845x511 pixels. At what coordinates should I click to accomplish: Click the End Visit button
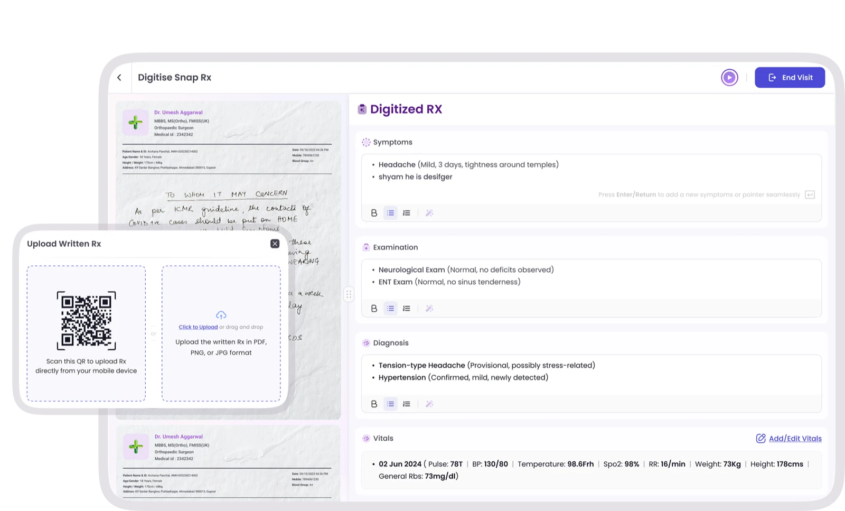pyautogui.click(x=790, y=78)
